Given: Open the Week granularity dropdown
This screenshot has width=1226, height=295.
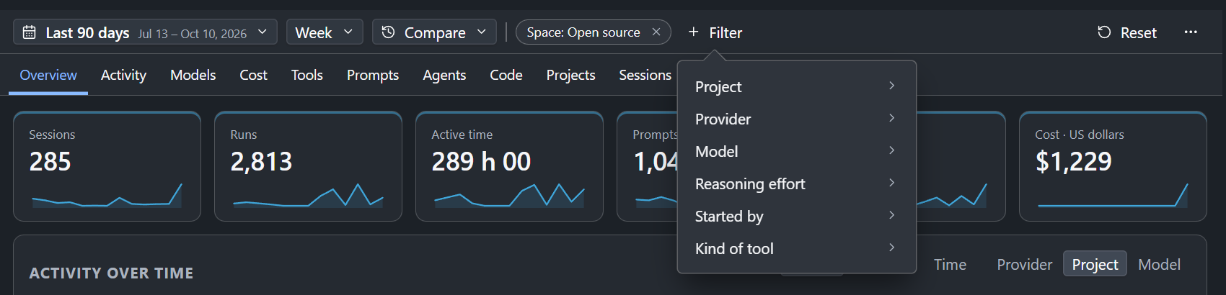Looking at the screenshot, I should click(325, 32).
